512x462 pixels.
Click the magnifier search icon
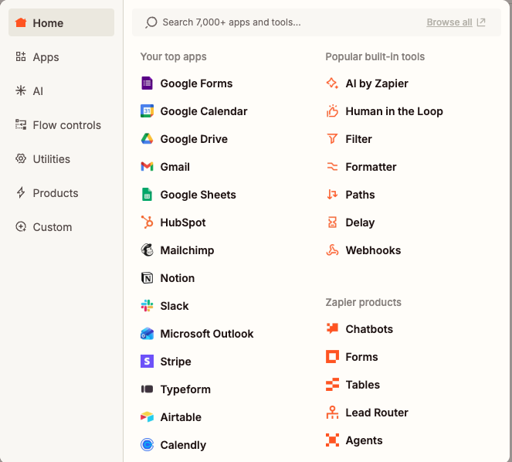151,22
